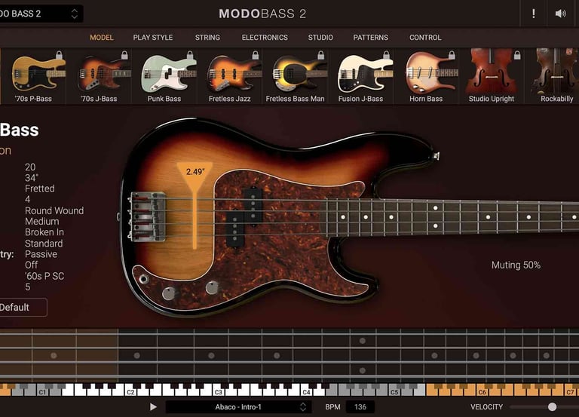Click the left volume knob on the bass
Viewport: 579px width, 417px height.
pos(169,293)
